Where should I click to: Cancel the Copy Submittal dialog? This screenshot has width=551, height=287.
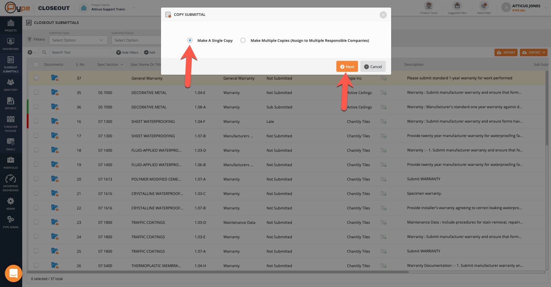tap(373, 67)
